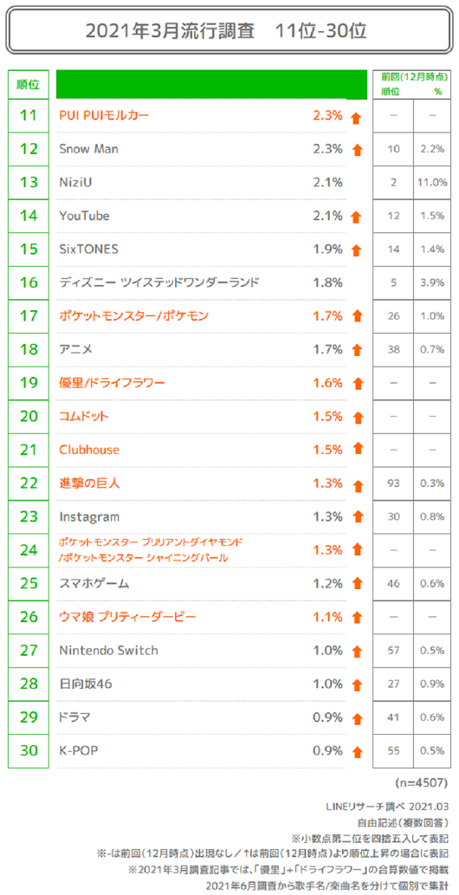Click ディズニー ツイステッドワンダーランド entry
The height and width of the screenshot is (895, 459).
pyautogui.click(x=159, y=282)
